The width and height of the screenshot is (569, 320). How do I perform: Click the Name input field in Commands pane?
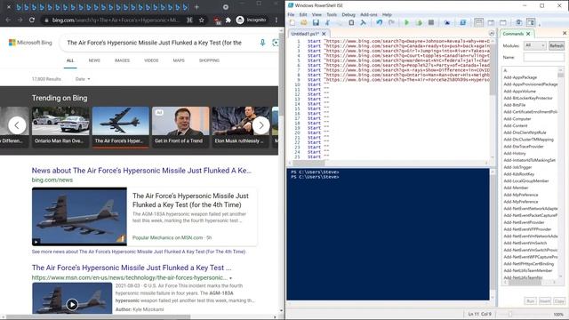tap(543, 57)
